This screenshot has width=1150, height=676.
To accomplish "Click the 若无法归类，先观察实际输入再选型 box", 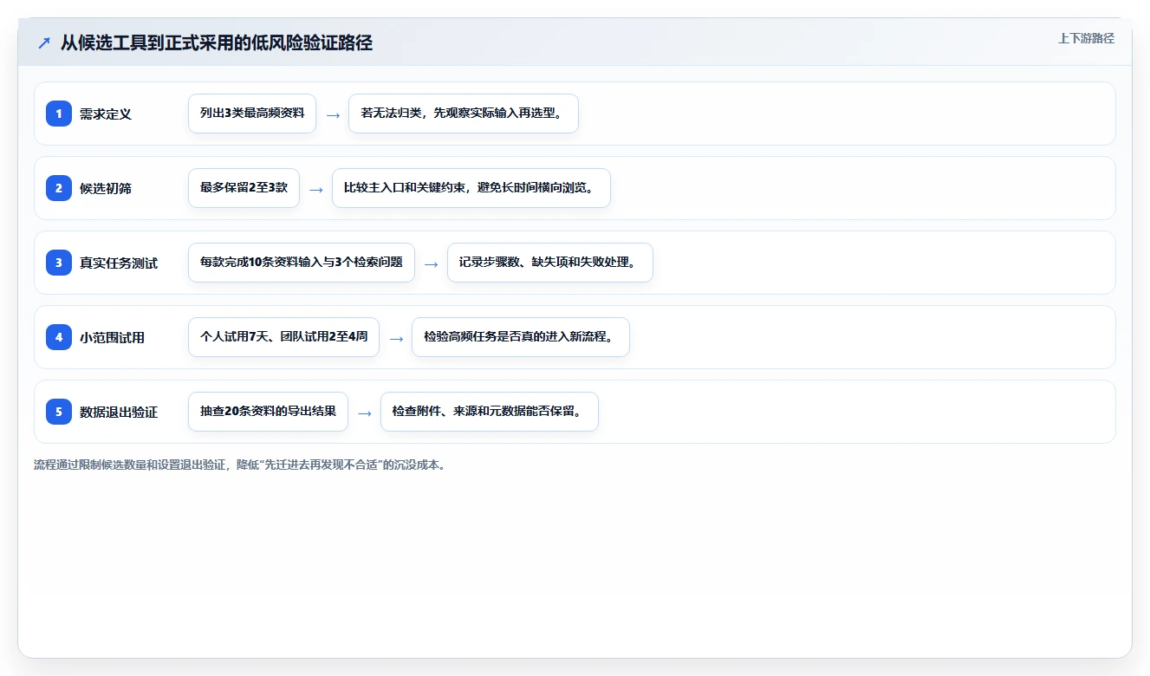I will pyautogui.click(x=464, y=114).
